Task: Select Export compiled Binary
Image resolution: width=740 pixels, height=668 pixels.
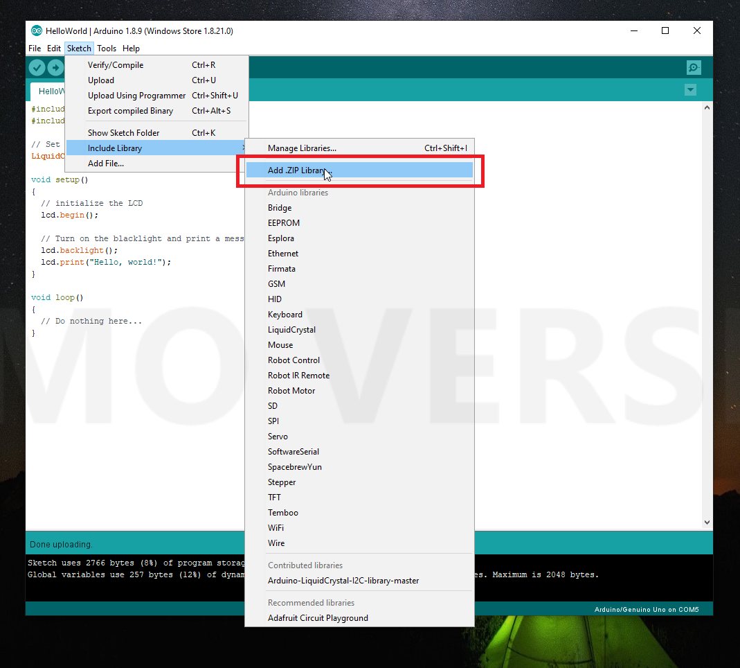Action: click(156, 111)
